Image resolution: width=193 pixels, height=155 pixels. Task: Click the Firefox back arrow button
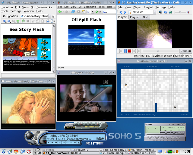click(60, 12)
